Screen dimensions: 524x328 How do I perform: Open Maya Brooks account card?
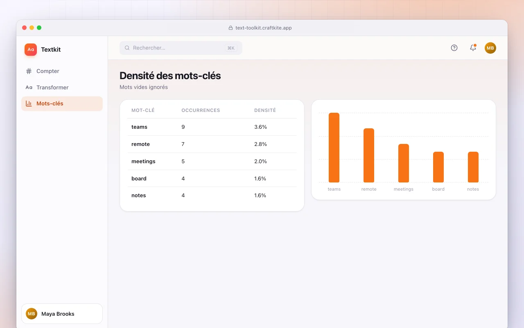62,314
